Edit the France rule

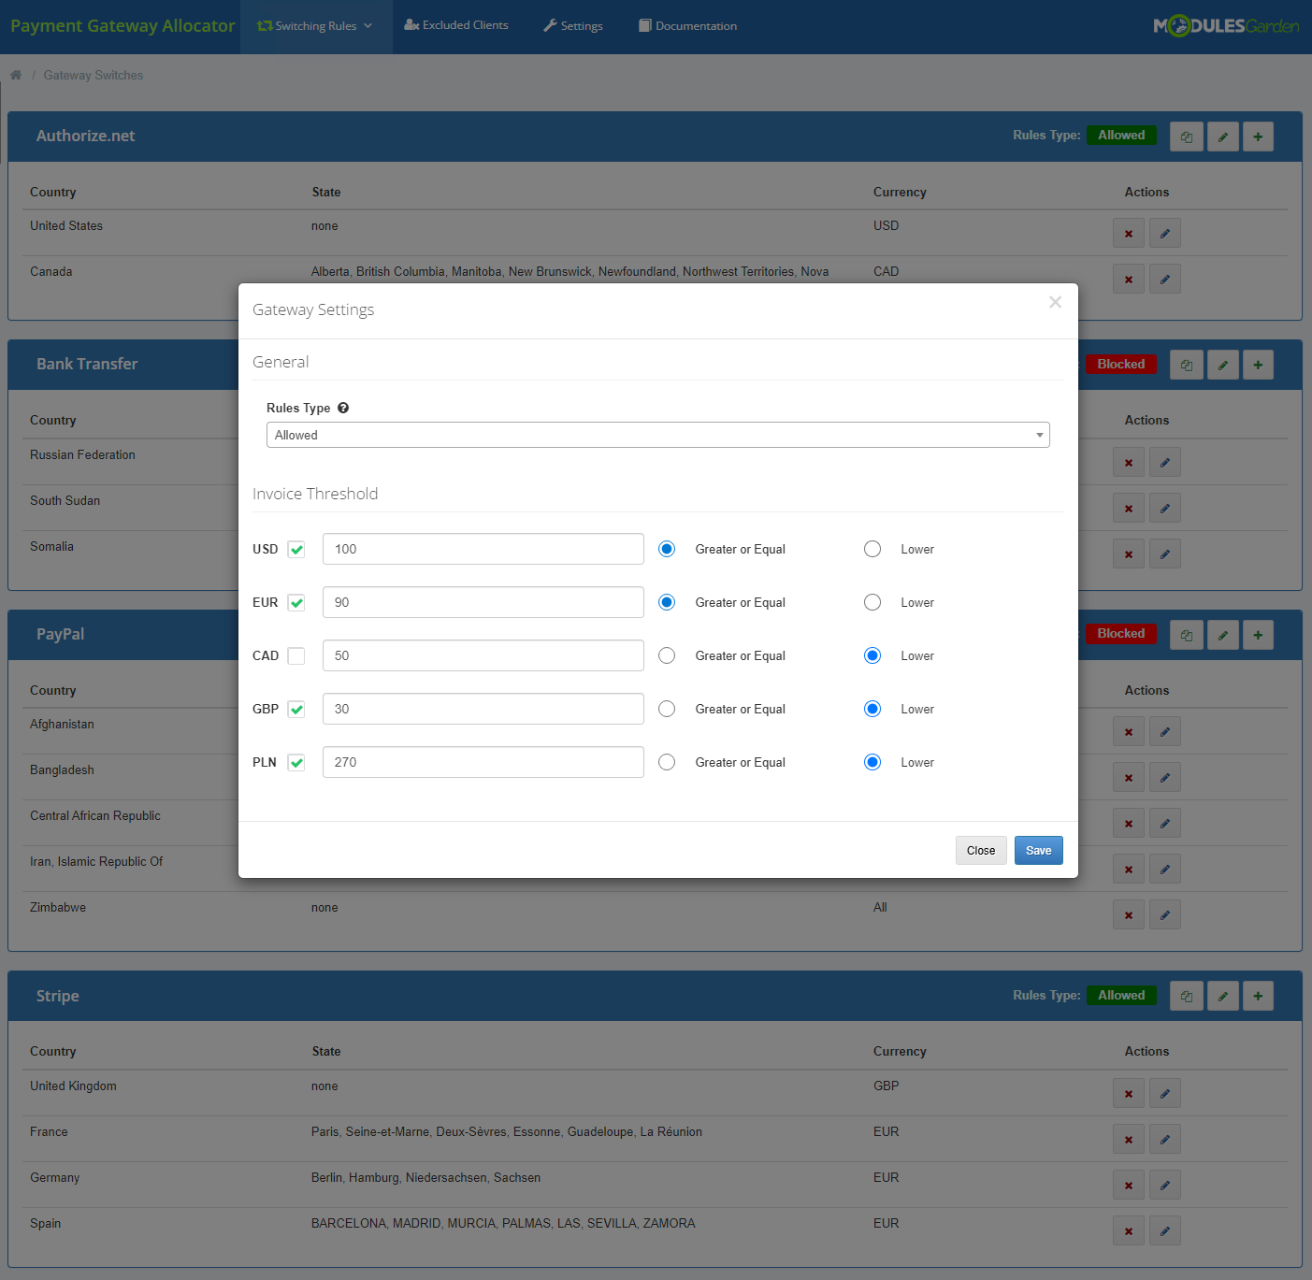(x=1164, y=1139)
